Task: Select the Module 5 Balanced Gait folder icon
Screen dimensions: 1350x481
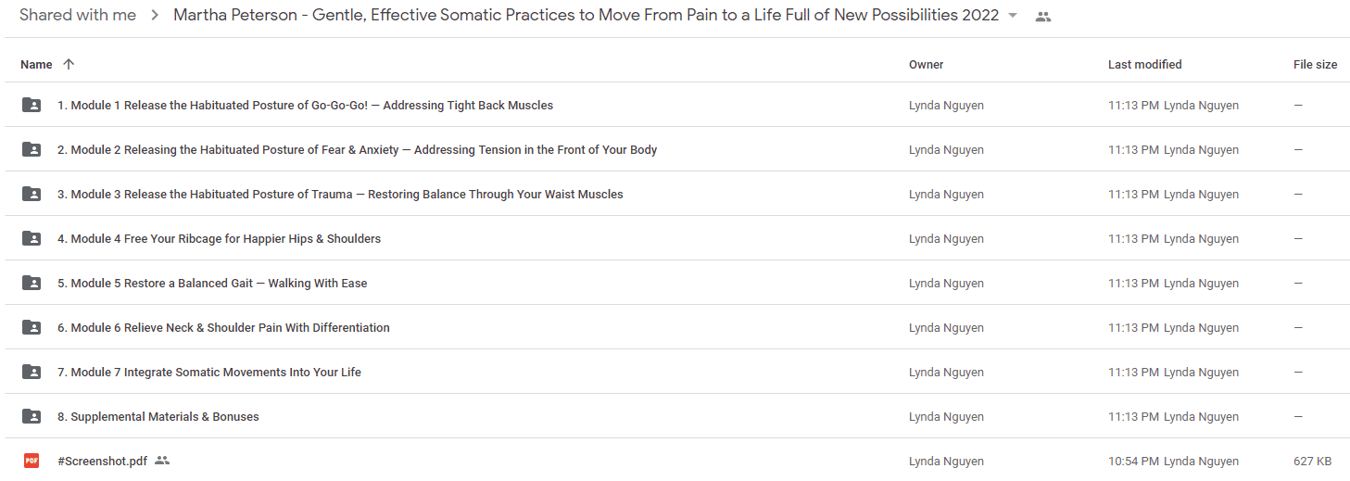Action: click(32, 283)
